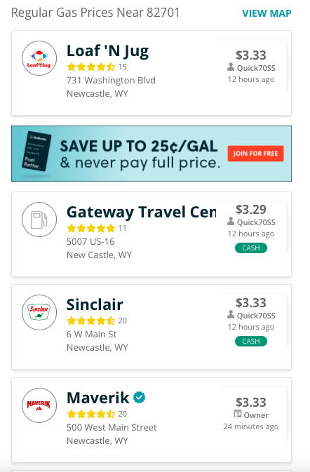Open the Loaf 'N Jug logo icon
The image size is (310, 472).
(x=39, y=58)
